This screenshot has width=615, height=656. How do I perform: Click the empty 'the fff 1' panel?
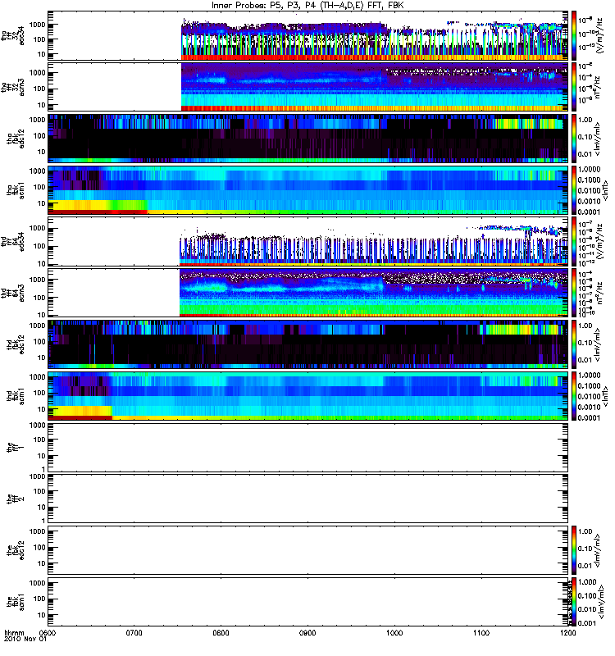(x=308, y=447)
